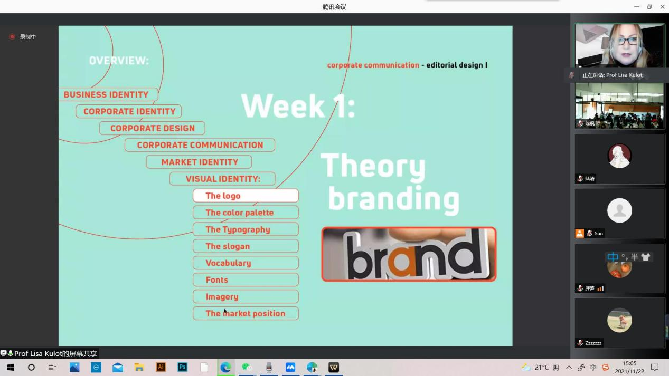
Task: Open the WPS Office taskbar icon
Action: (334, 367)
